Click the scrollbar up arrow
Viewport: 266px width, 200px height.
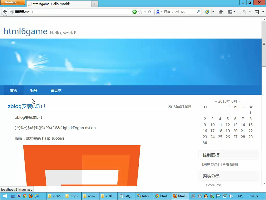(x=264, y=19)
